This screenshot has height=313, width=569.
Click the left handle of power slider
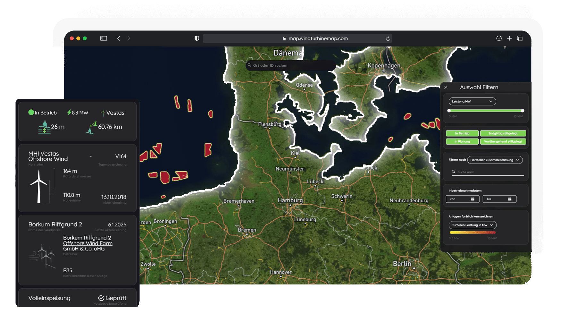tap(449, 111)
